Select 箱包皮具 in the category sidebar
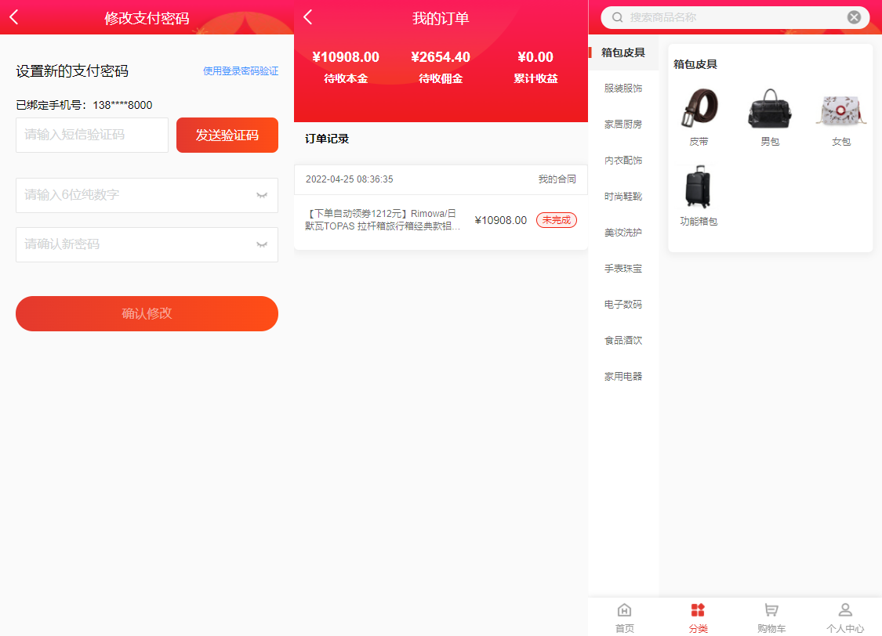The image size is (882, 636). [623, 52]
